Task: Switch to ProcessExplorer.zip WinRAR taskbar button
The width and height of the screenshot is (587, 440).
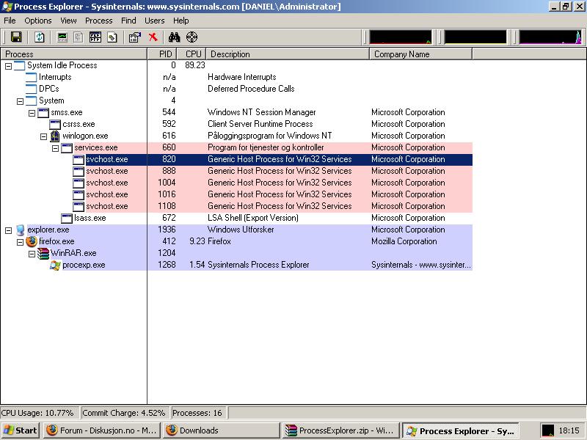Action: [x=340, y=430]
